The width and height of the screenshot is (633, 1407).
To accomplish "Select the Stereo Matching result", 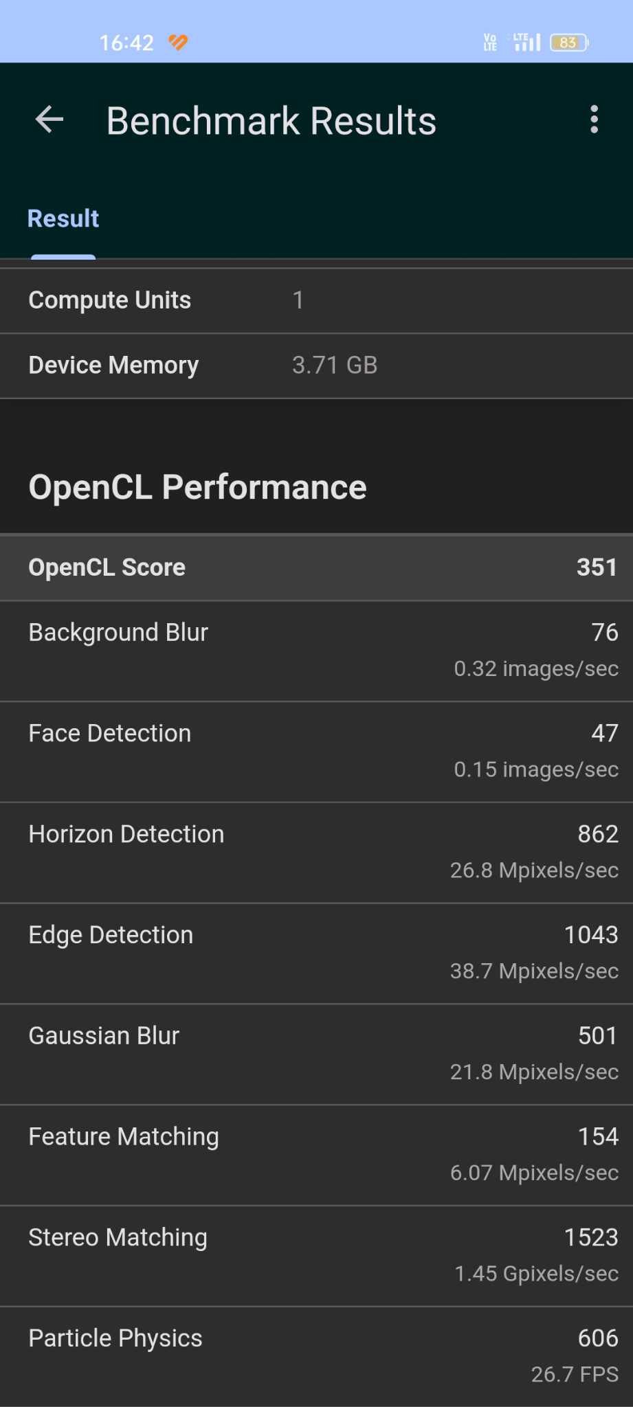I will [316, 1256].
